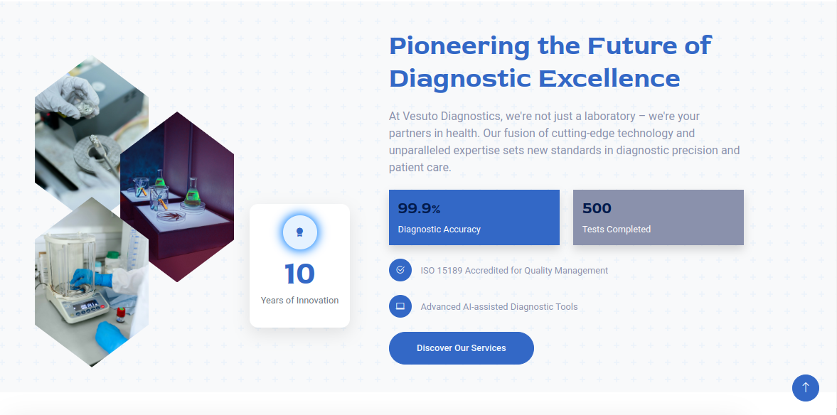
Task: Click the Pioneering the Future heading
Action: (550, 62)
